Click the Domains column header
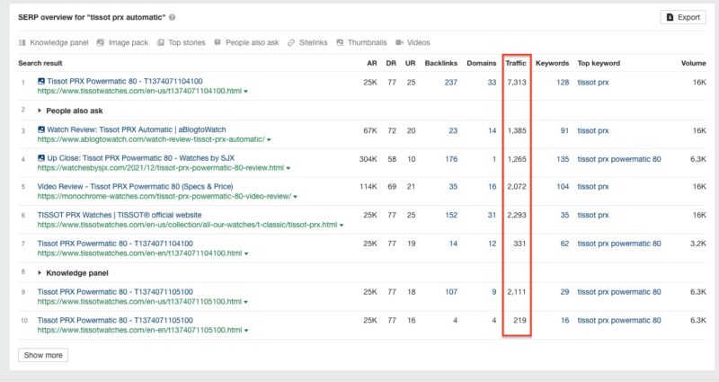 (482, 63)
